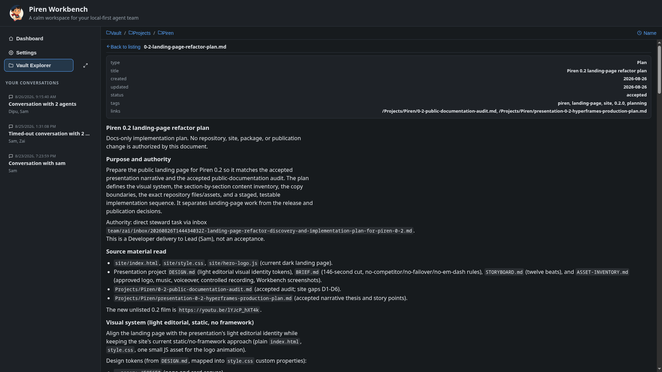Click the BRIEF.md code snippet
Image resolution: width=662 pixels, height=372 pixels.
(x=307, y=272)
